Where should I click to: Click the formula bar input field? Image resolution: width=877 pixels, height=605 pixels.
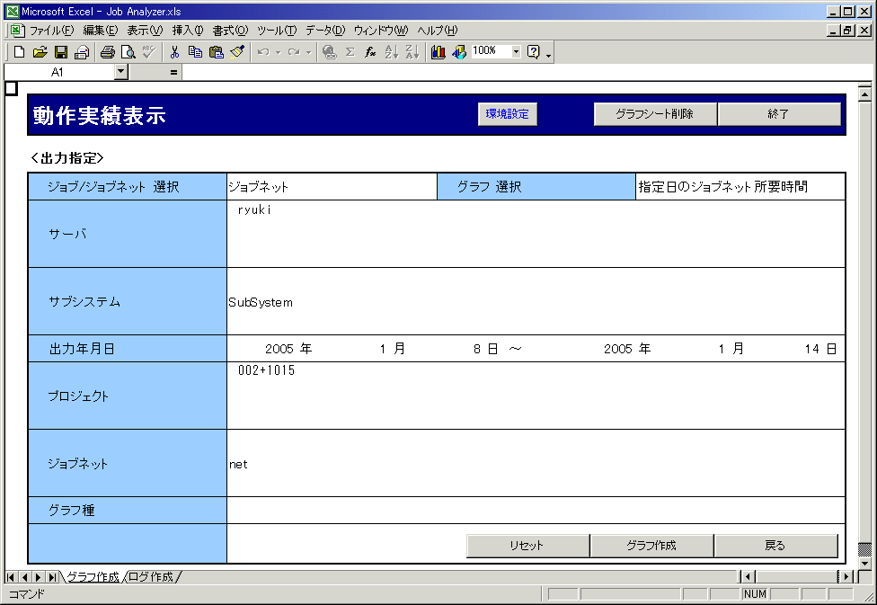point(527,72)
